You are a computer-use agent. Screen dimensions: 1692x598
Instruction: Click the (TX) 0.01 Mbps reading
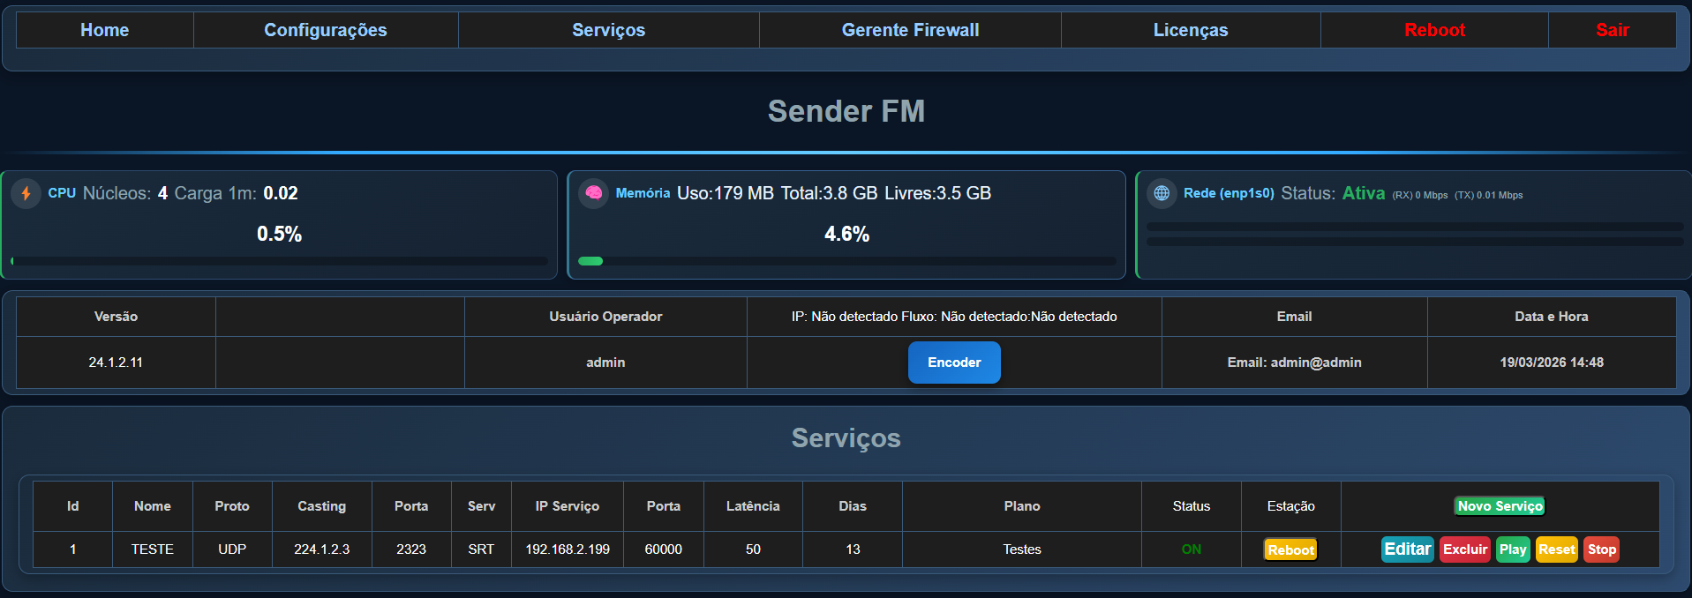coord(1489,195)
